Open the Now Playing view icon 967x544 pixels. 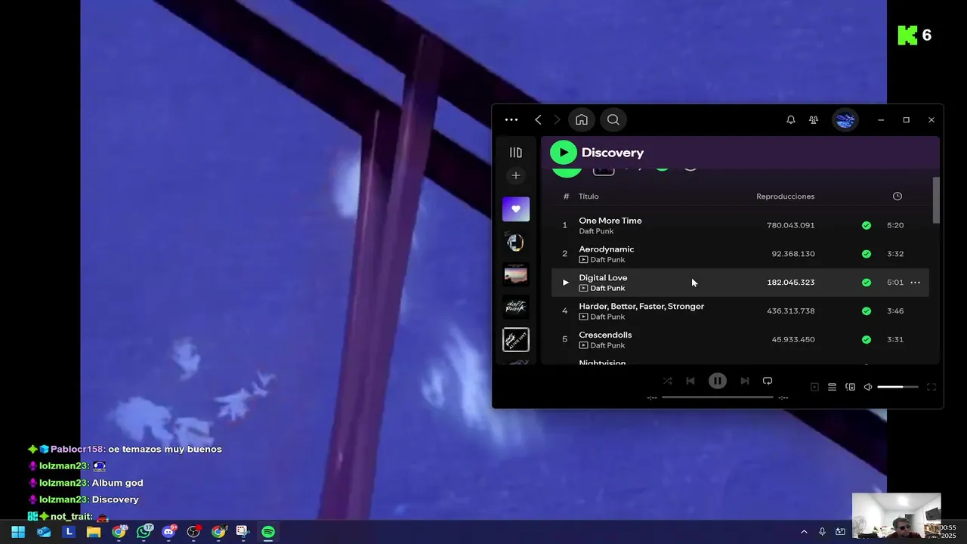coord(814,387)
